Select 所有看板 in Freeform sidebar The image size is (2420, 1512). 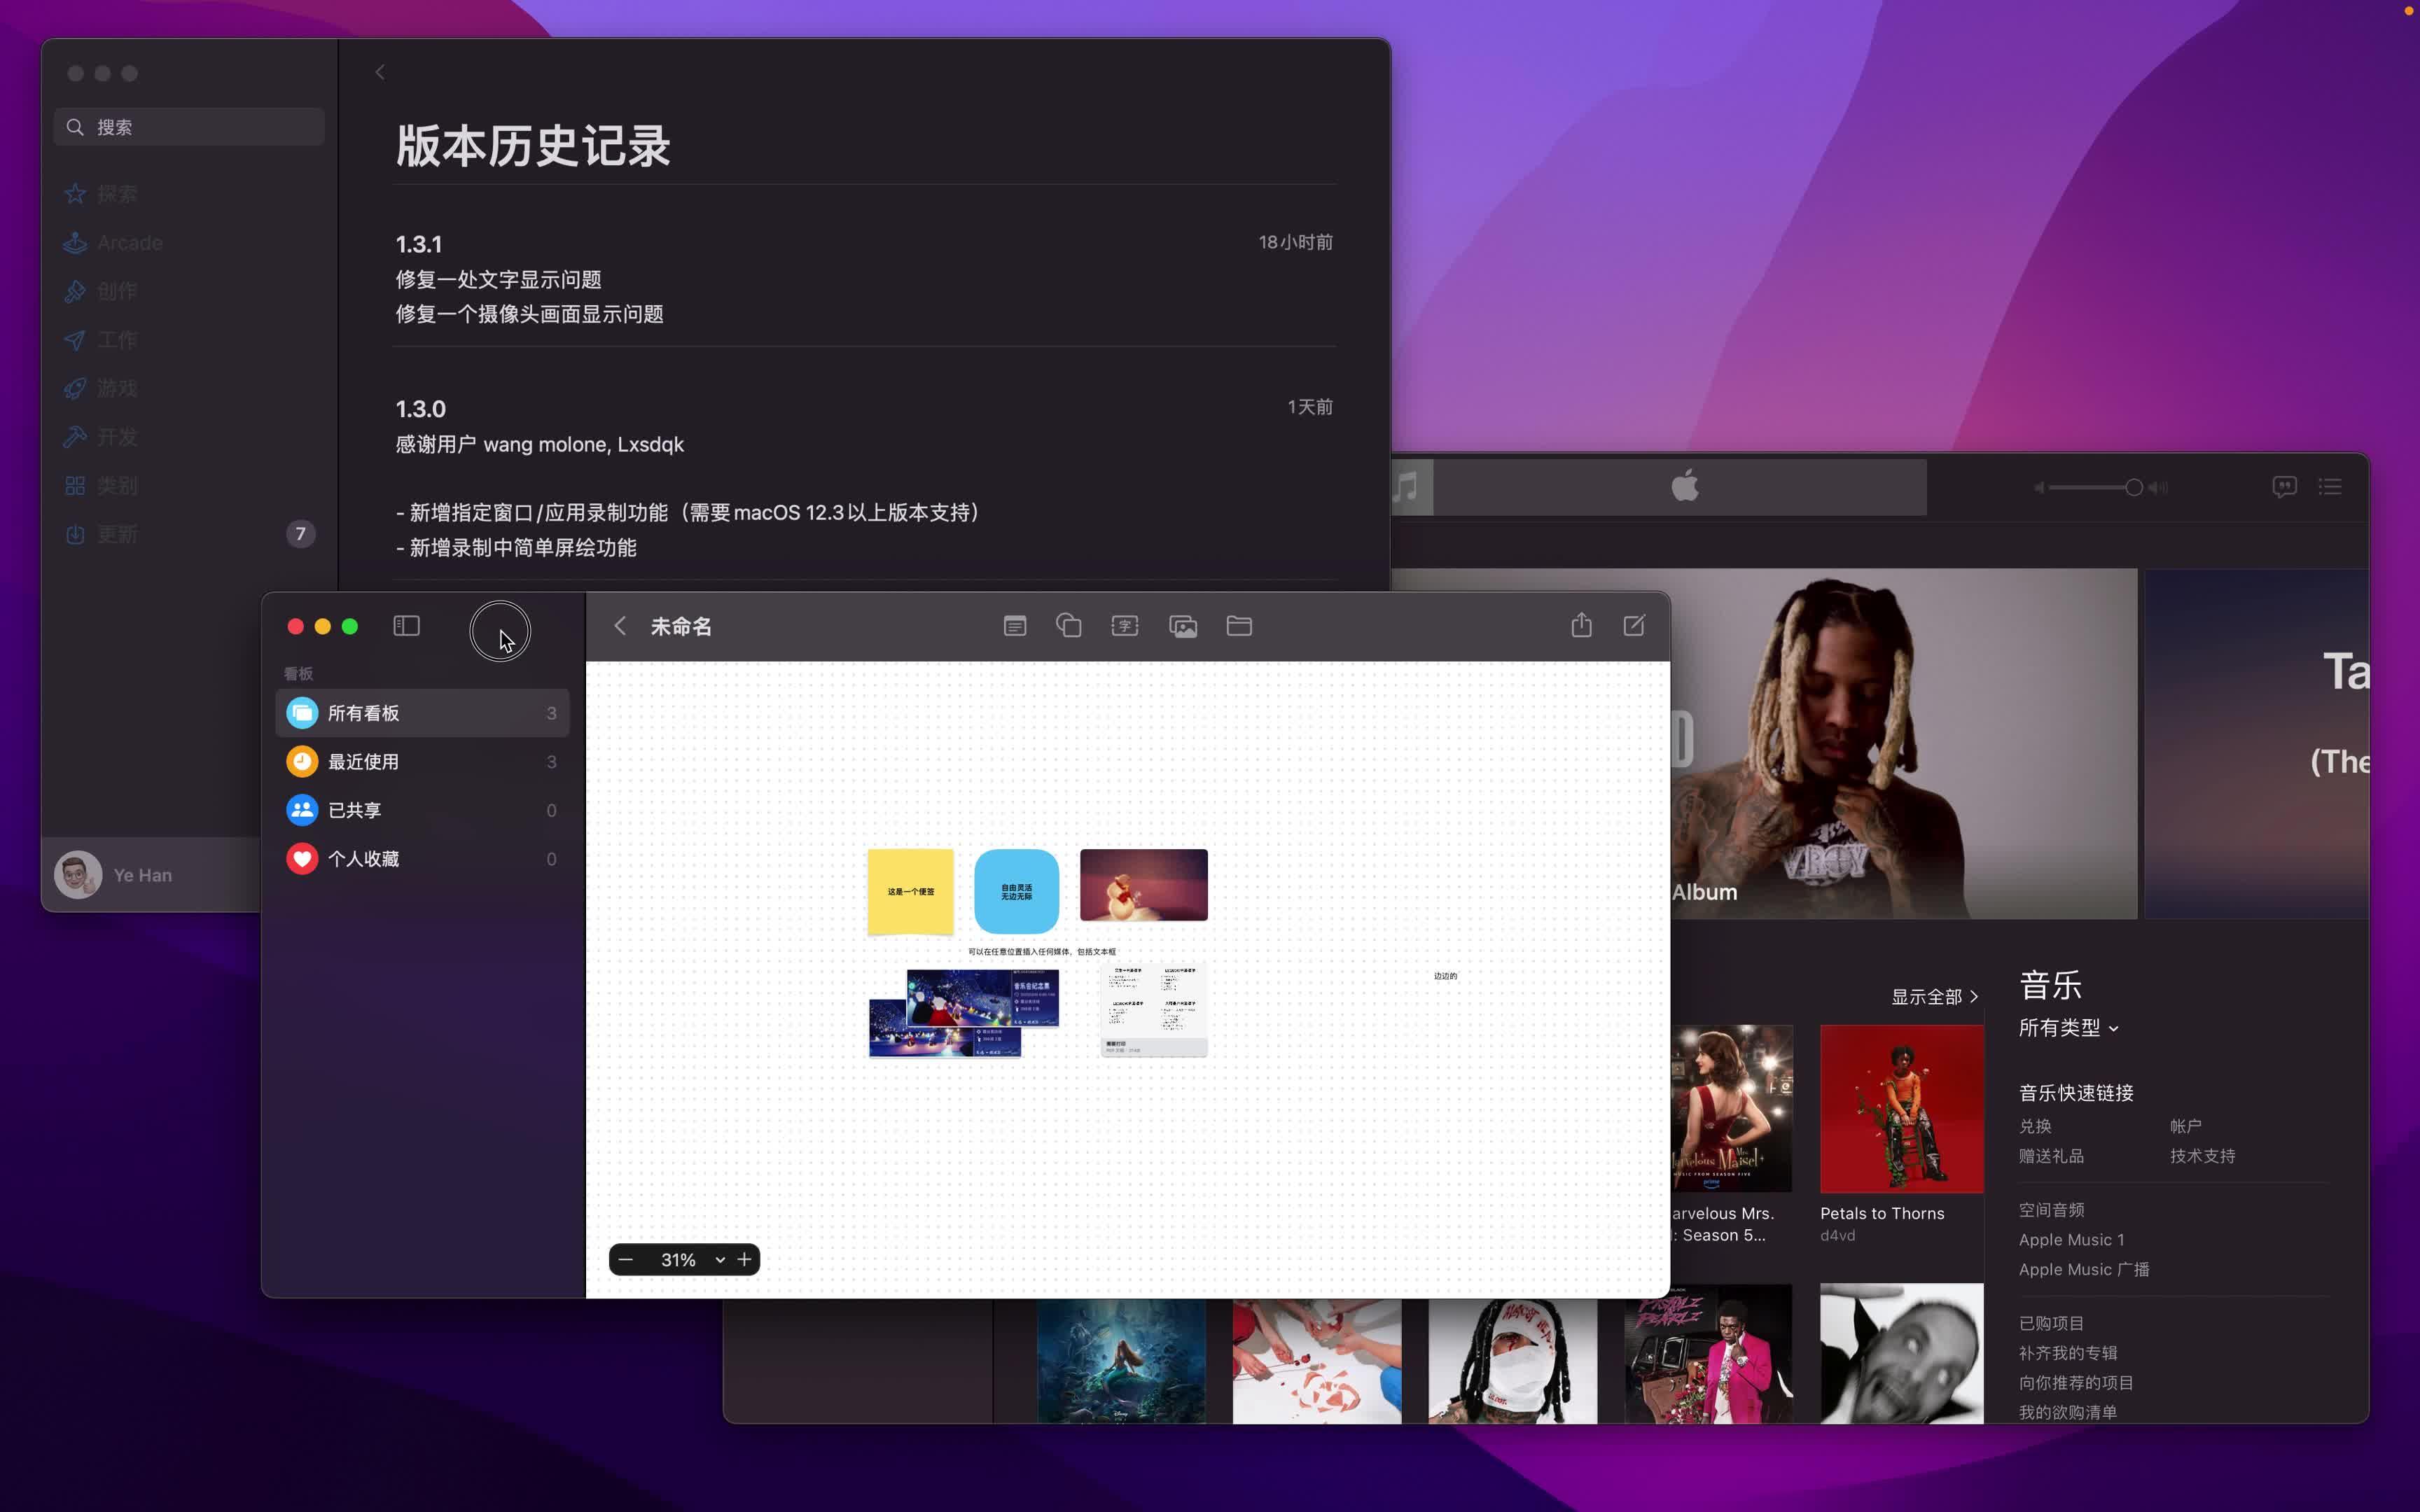coord(422,713)
